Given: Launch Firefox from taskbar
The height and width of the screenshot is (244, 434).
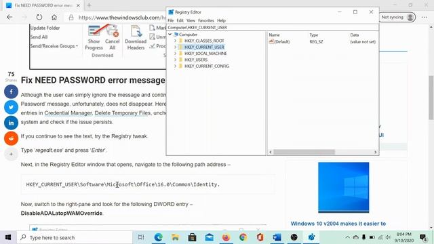Looking at the screenshot, I should point(226,237).
